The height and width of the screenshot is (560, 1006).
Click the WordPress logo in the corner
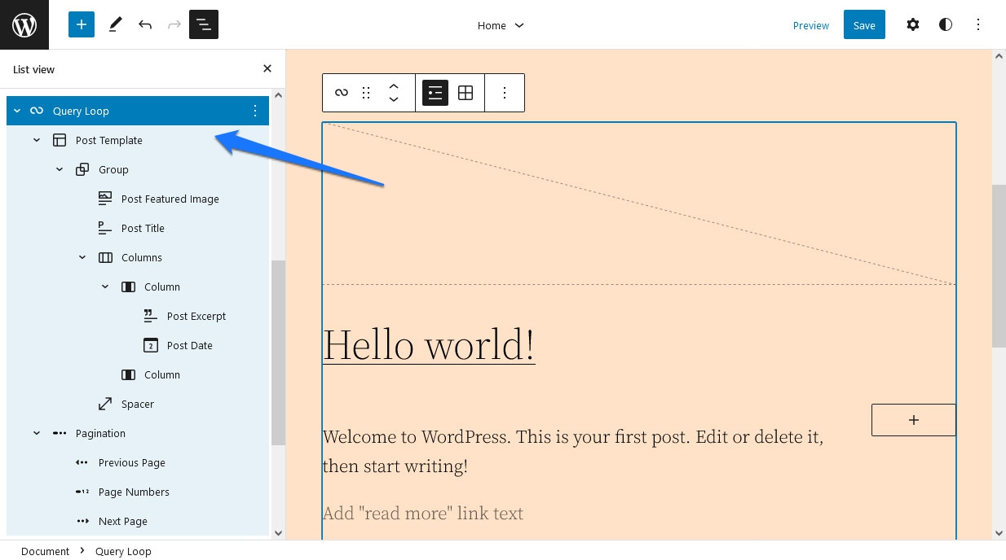click(x=24, y=24)
